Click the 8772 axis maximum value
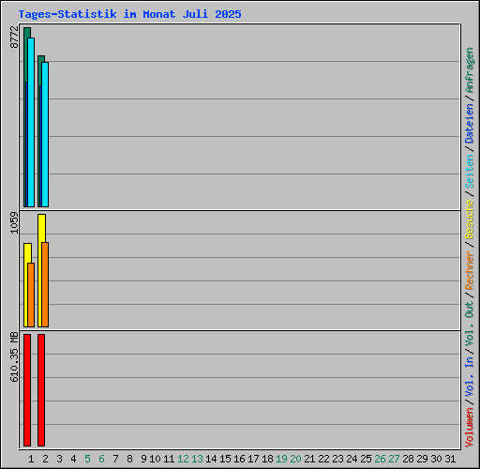The width and height of the screenshot is (480, 469). pyautogui.click(x=14, y=37)
